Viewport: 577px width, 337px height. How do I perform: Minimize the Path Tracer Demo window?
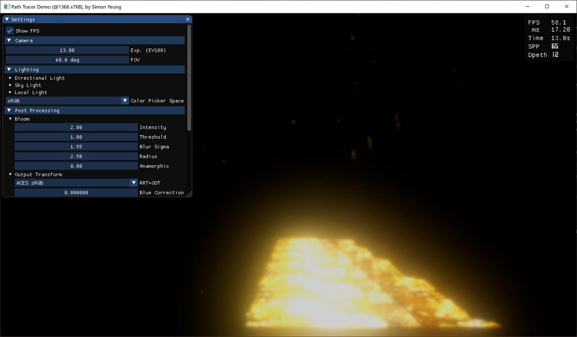click(x=528, y=7)
